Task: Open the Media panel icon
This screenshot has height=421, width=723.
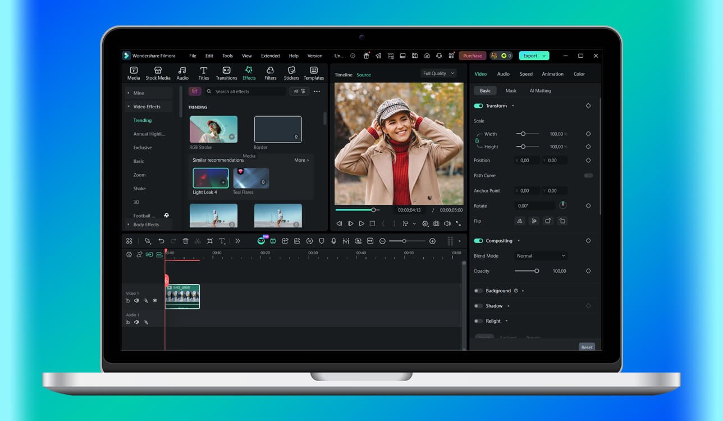Action: tap(134, 73)
